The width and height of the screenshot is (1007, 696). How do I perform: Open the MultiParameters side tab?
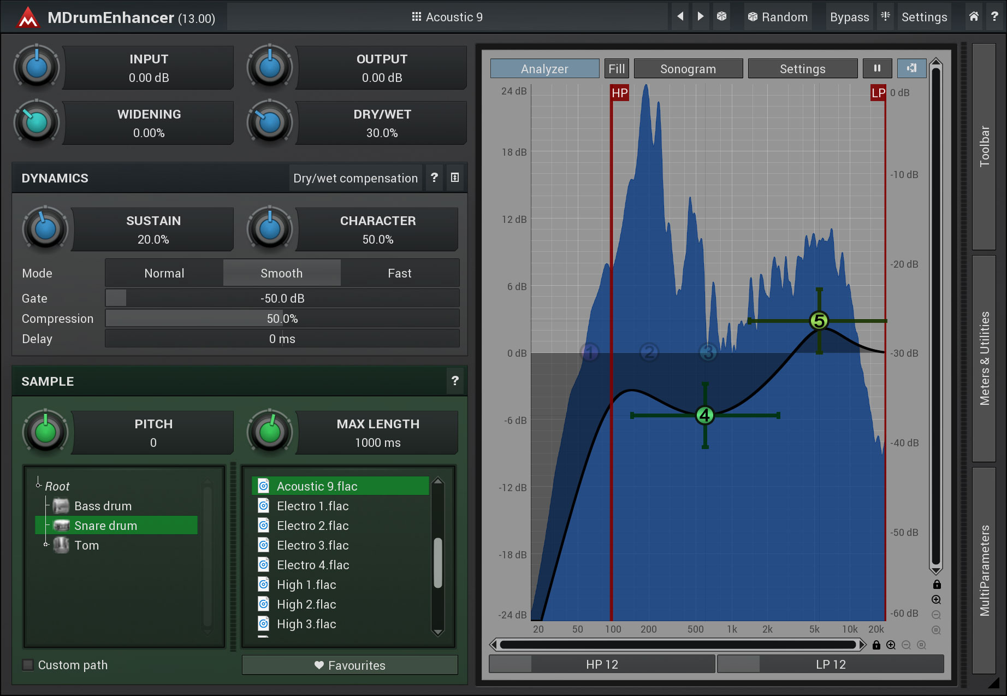coord(984,570)
